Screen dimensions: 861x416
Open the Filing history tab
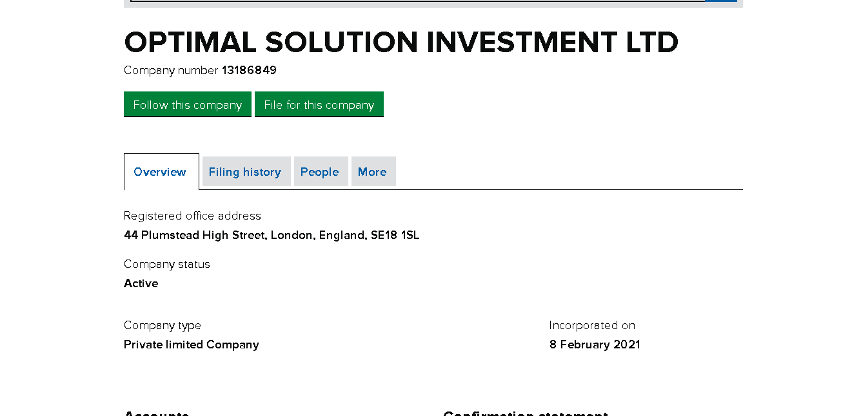245,172
